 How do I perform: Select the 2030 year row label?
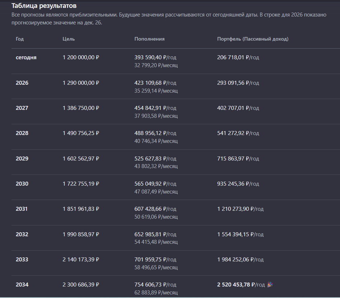[22, 184]
